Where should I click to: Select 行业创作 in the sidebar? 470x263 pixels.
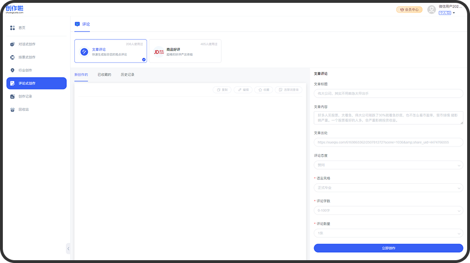(x=25, y=70)
